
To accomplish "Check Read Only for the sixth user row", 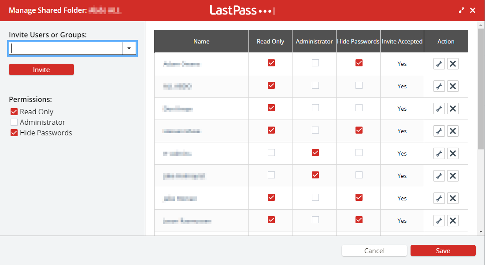I will click(271, 175).
